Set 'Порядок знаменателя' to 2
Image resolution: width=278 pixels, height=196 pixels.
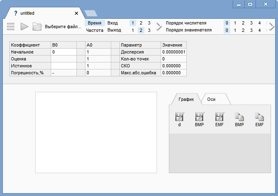tap(243, 30)
